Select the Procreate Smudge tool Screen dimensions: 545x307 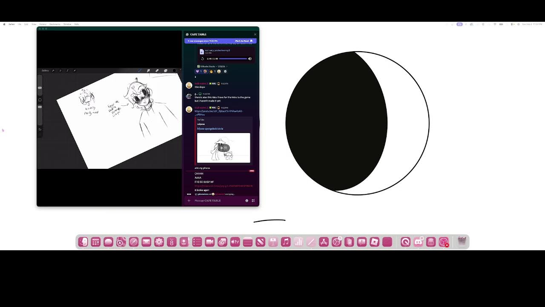click(148, 70)
